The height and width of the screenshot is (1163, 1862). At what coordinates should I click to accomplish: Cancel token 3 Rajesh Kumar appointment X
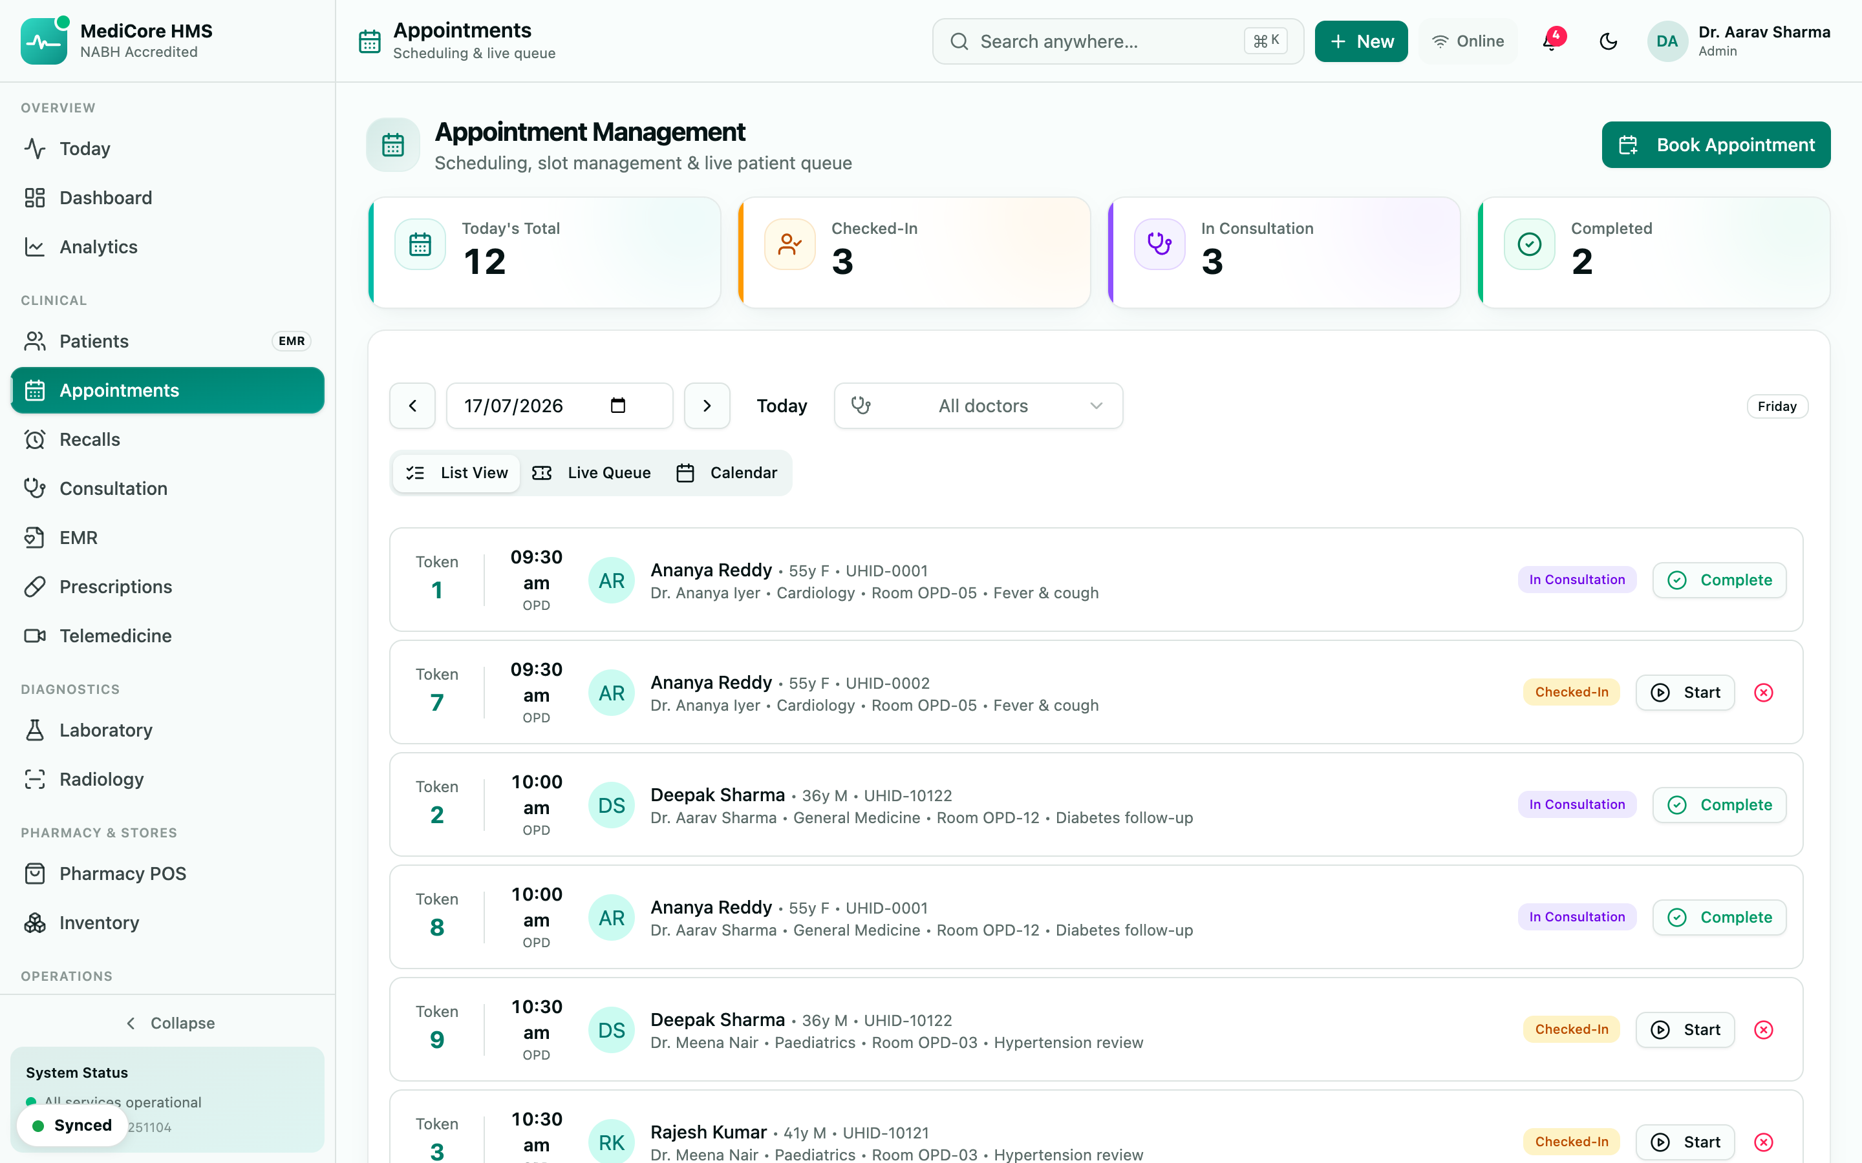click(x=1764, y=1142)
